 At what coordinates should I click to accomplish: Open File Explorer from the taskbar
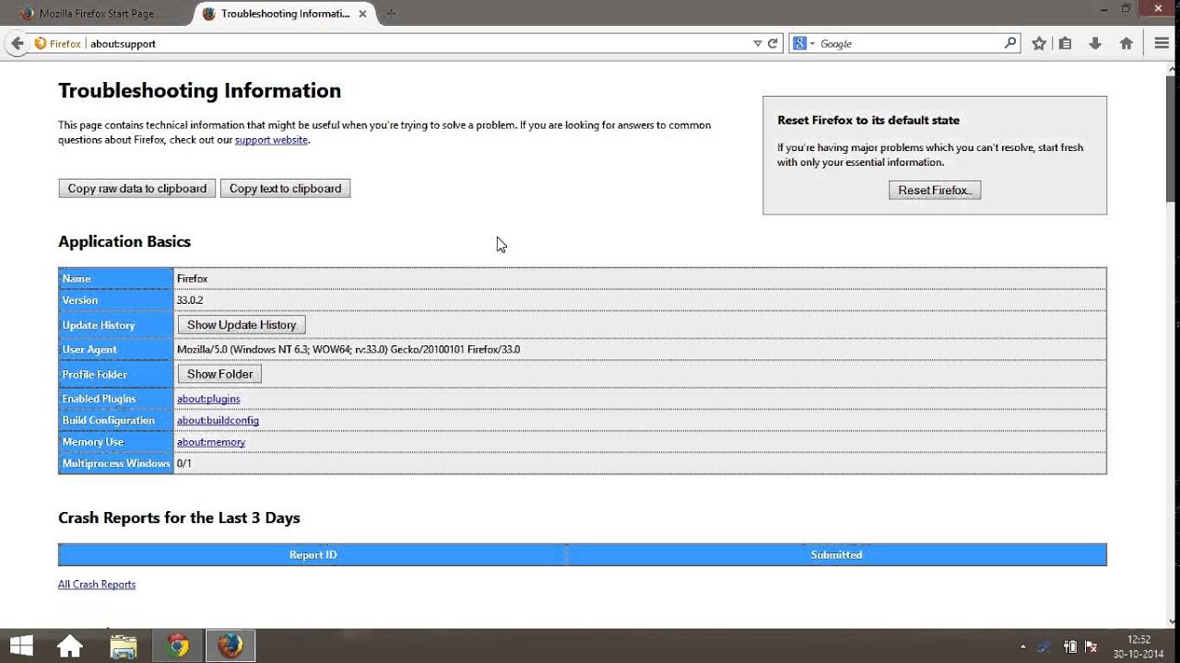[x=124, y=646]
